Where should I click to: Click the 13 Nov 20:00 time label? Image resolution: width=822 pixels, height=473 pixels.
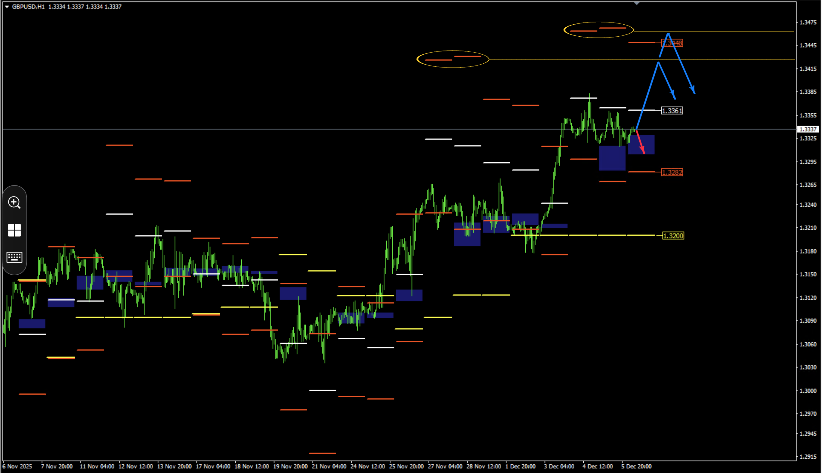(174, 466)
